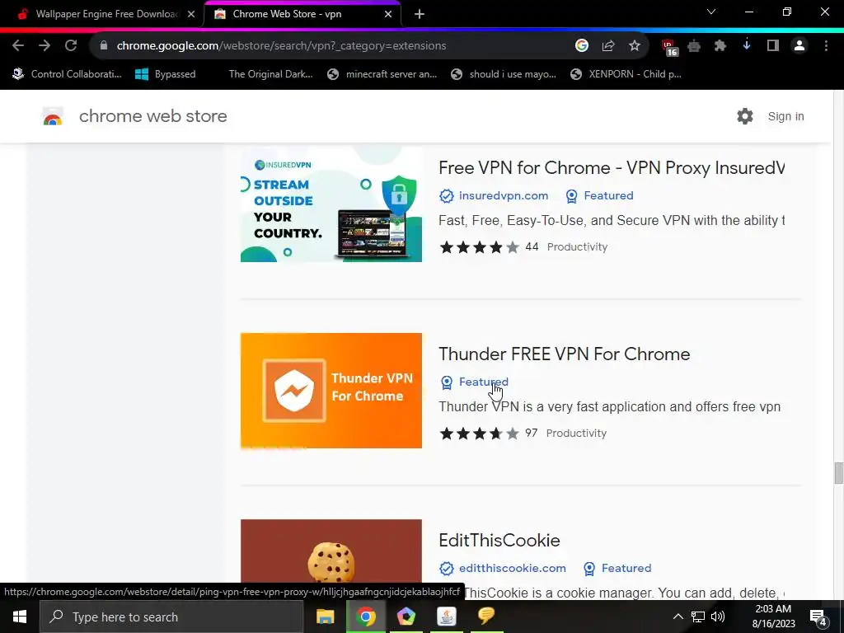This screenshot has width=844, height=633.
Task: Open Thunder FREE VPN For Chrome title
Action: pyautogui.click(x=564, y=354)
